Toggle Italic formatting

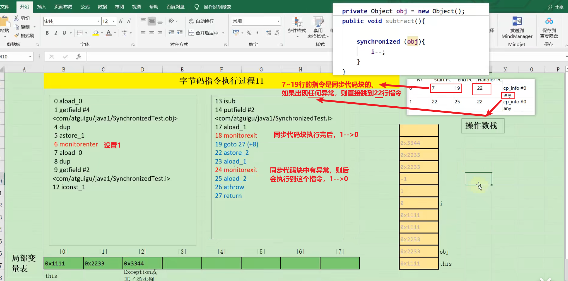click(x=56, y=33)
